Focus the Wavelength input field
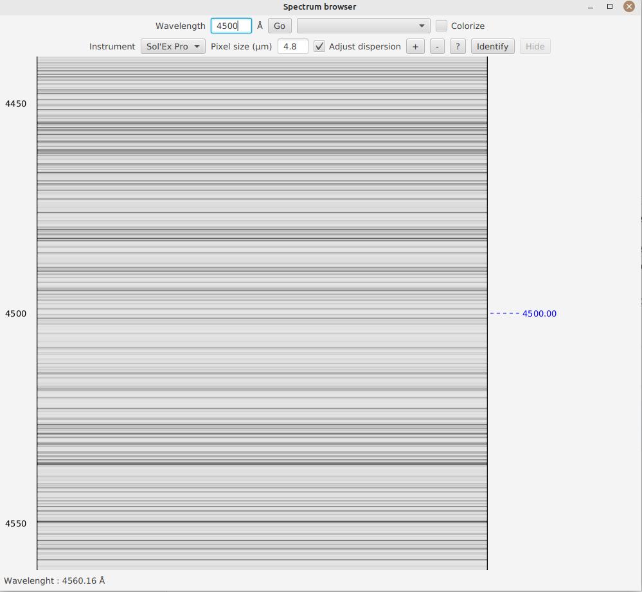This screenshot has width=642, height=592. 231,26
